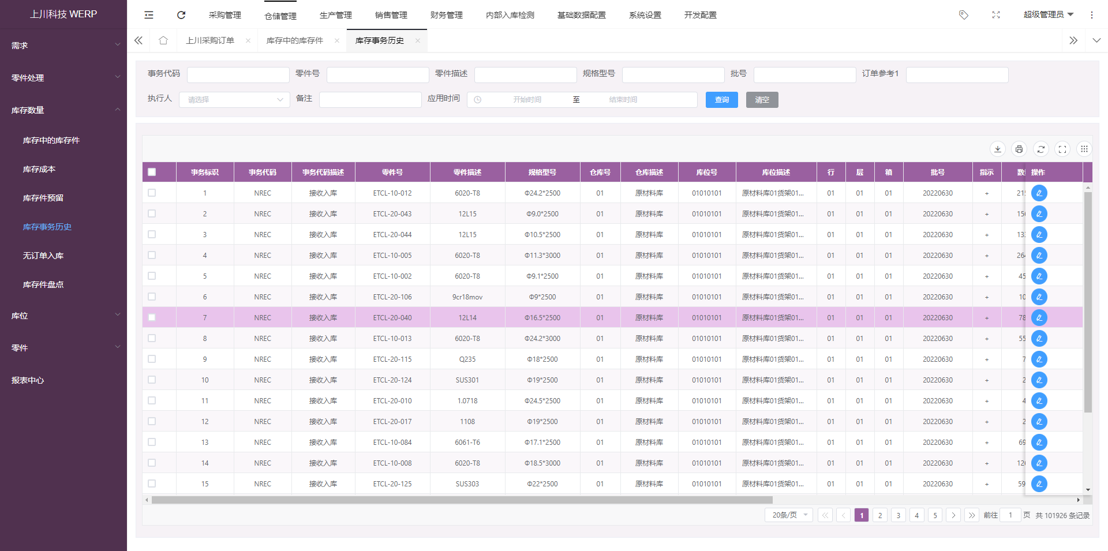Click the horizontal table scrollbar

click(x=462, y=500)
